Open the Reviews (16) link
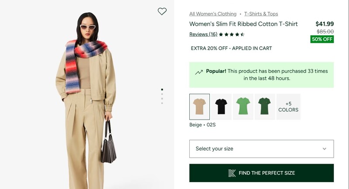 pyautogui.click(x=203, y=34)
